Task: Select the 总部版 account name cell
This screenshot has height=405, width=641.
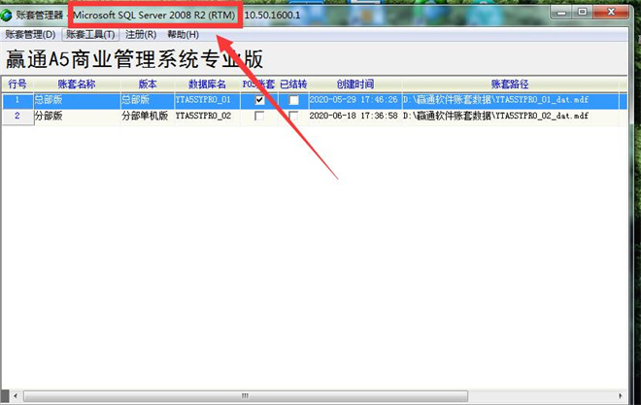Action: pyautogui.click(x=77, y=100)
